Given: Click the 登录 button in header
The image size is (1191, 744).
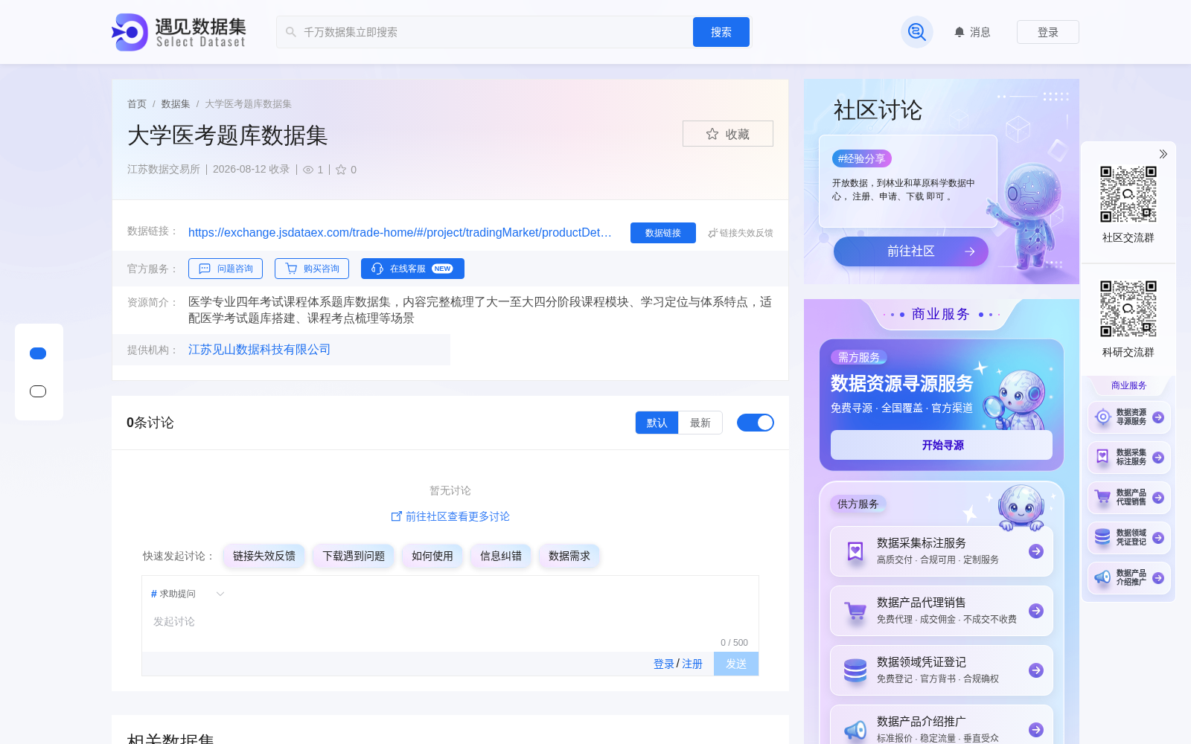Looking at the screenshot, I should 1048,32.
